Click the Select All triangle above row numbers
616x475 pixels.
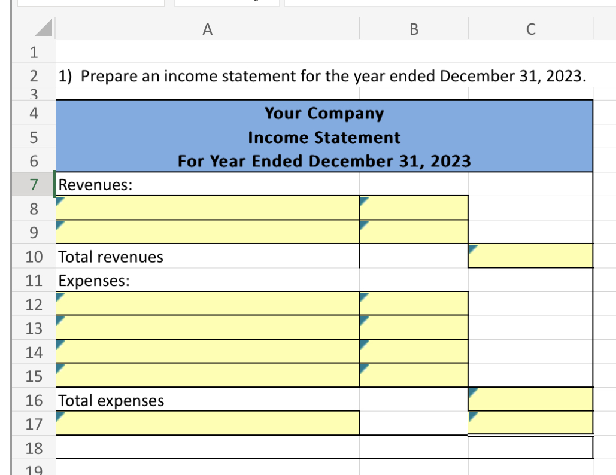click(42, 28)
